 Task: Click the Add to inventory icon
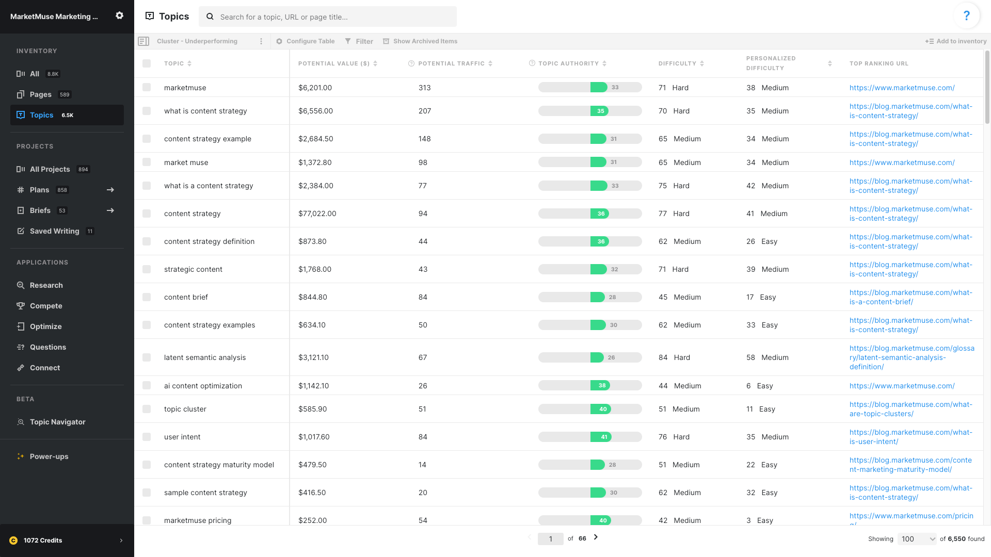click(x=929, y=41)
